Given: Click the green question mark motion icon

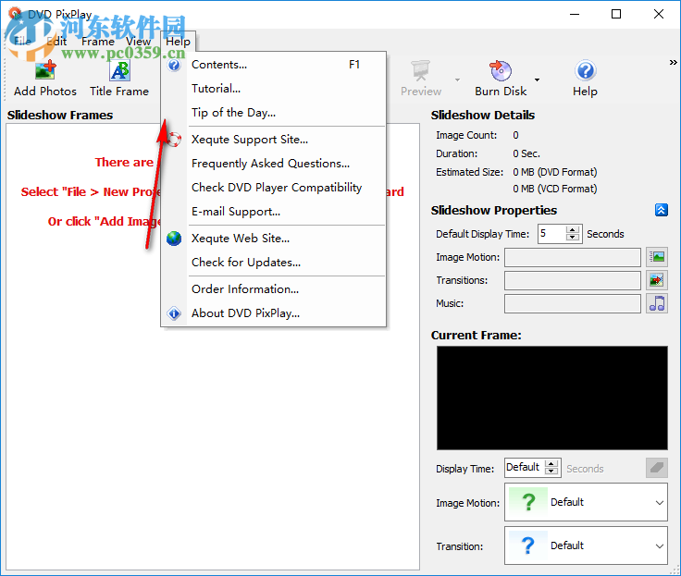Looking at the screenshot, I should click(528, 502).
